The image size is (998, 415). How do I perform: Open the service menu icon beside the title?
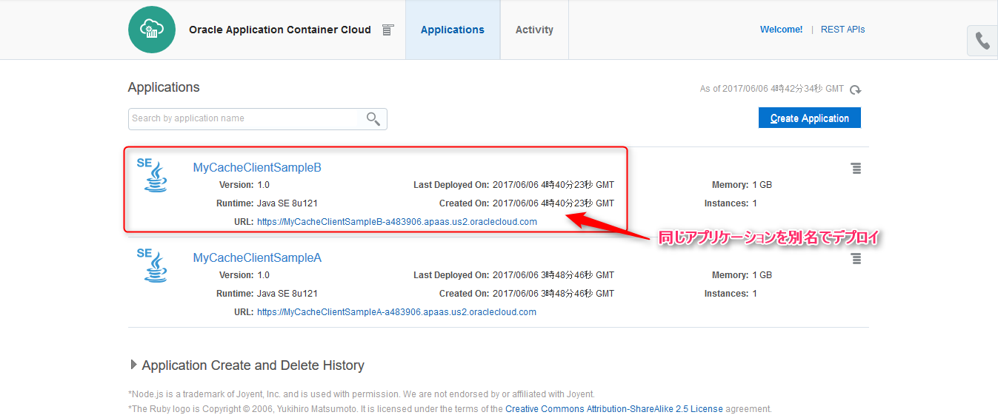pyautogui.click(x=387, y=30)
